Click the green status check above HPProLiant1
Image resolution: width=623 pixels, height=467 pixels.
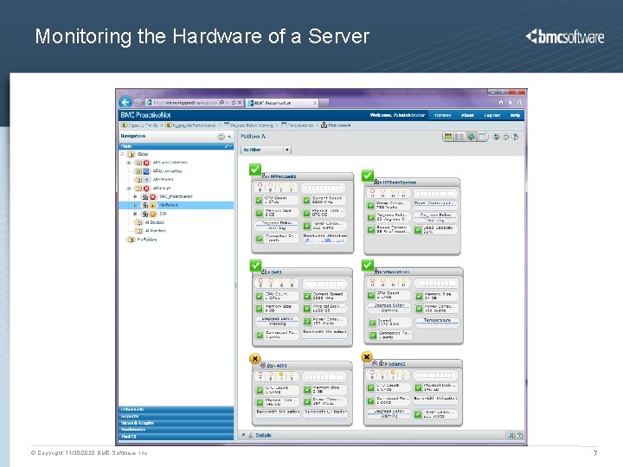[255, 170]
